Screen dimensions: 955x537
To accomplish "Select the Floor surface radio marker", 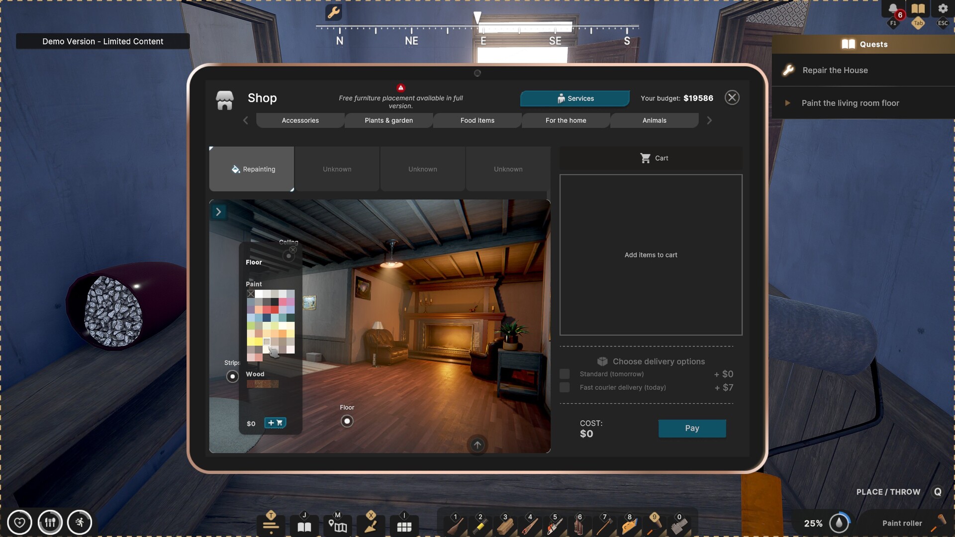I will coord(347,421).
